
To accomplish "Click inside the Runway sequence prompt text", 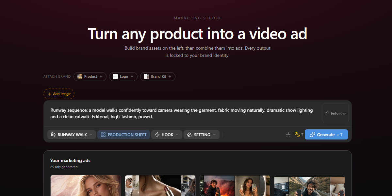I will 182,113.
